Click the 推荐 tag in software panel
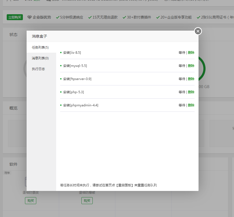Image resolution: width=234 pixels, height=217 pixels. (7, 173)
